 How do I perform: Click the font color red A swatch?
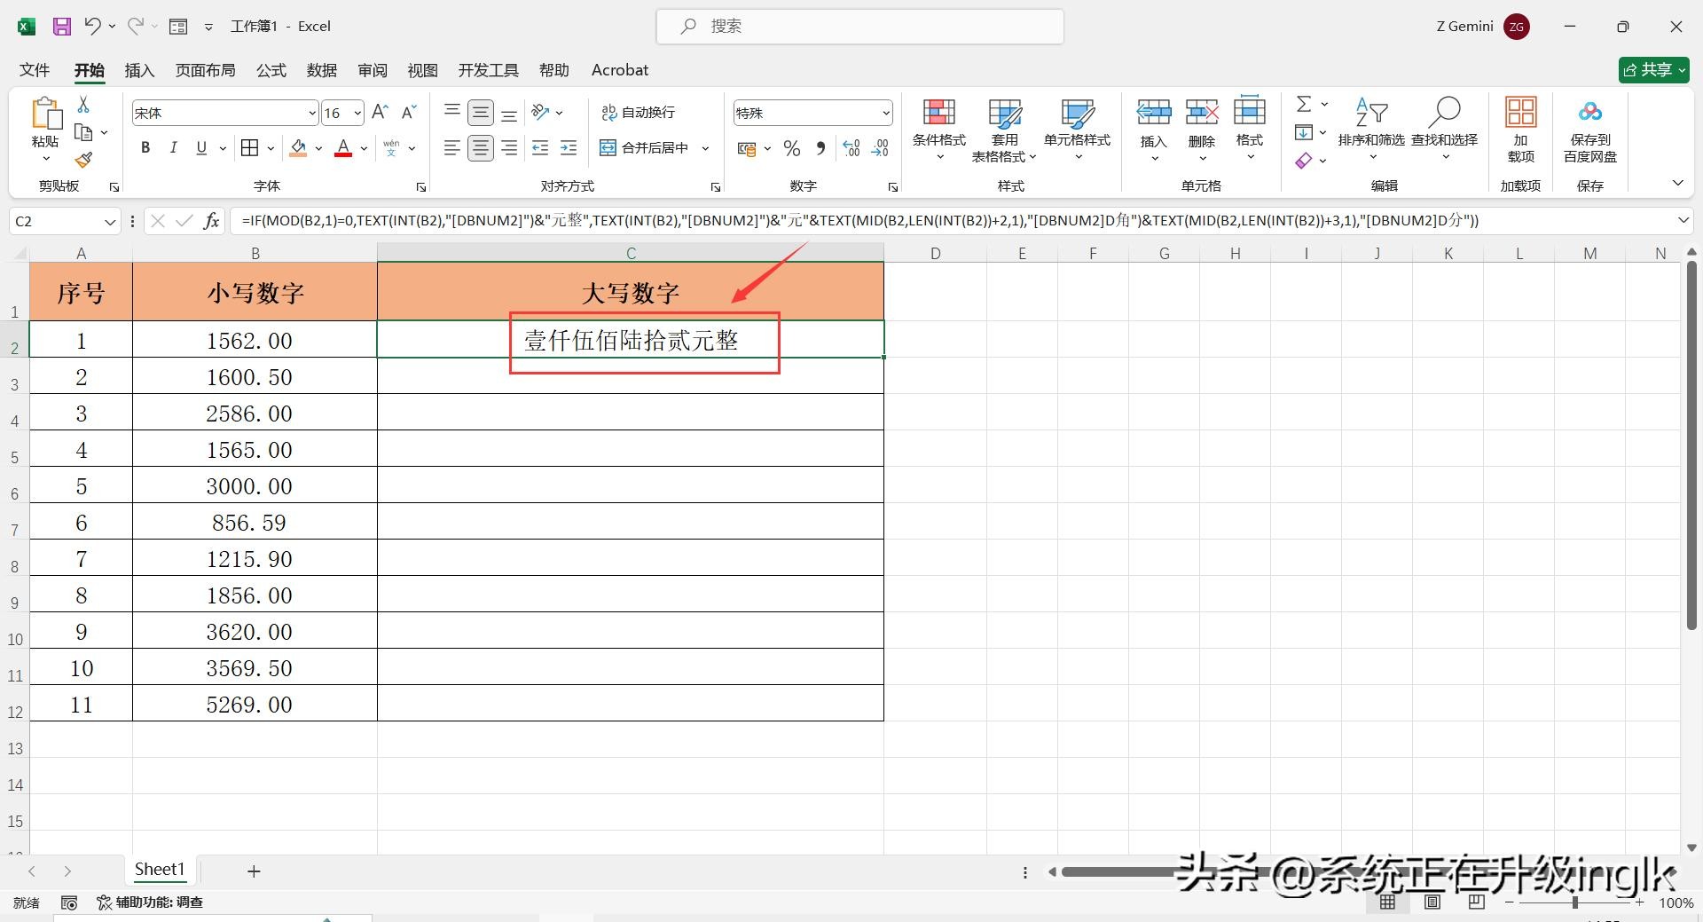tap(343, 148)
